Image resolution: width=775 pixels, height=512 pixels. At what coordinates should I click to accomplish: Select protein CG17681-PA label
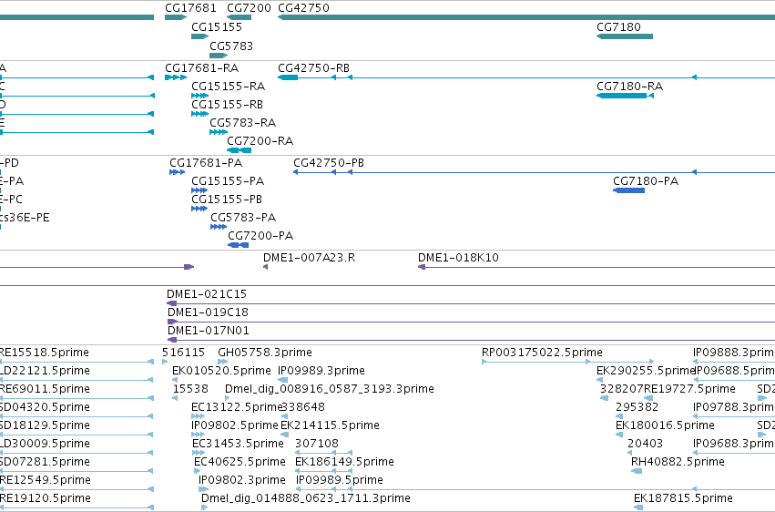206,163
